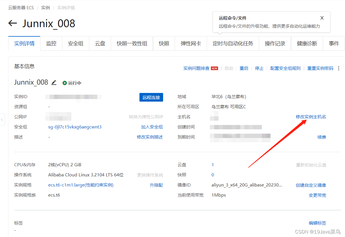Open the 监控 tab
345x237 pixels.
[x=51, y=43]
